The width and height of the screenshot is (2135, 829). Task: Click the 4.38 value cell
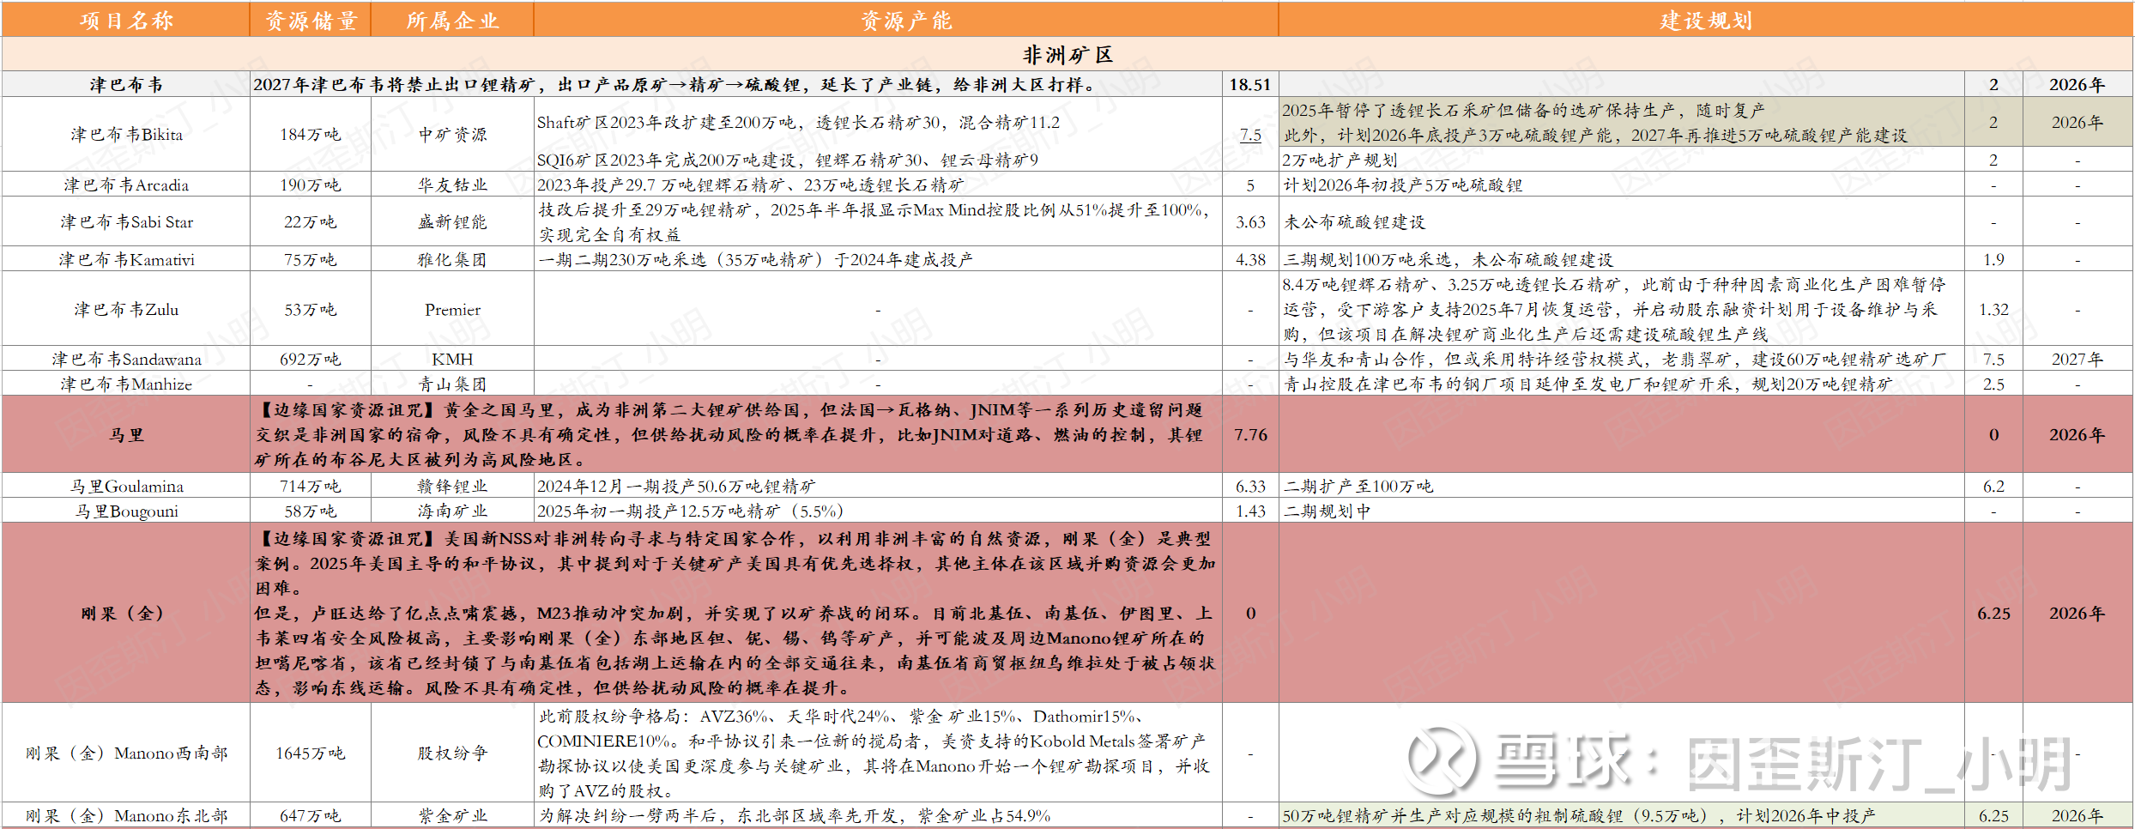tap(1250, 259)
